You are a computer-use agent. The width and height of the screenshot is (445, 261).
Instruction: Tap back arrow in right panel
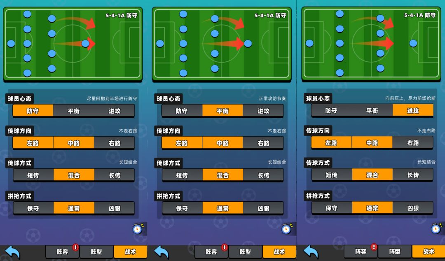(x=311, y=252)
